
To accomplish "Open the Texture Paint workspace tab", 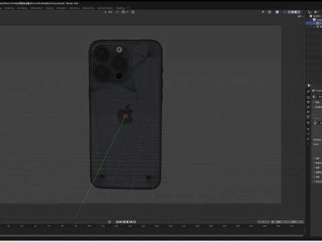I will point(36,8).
